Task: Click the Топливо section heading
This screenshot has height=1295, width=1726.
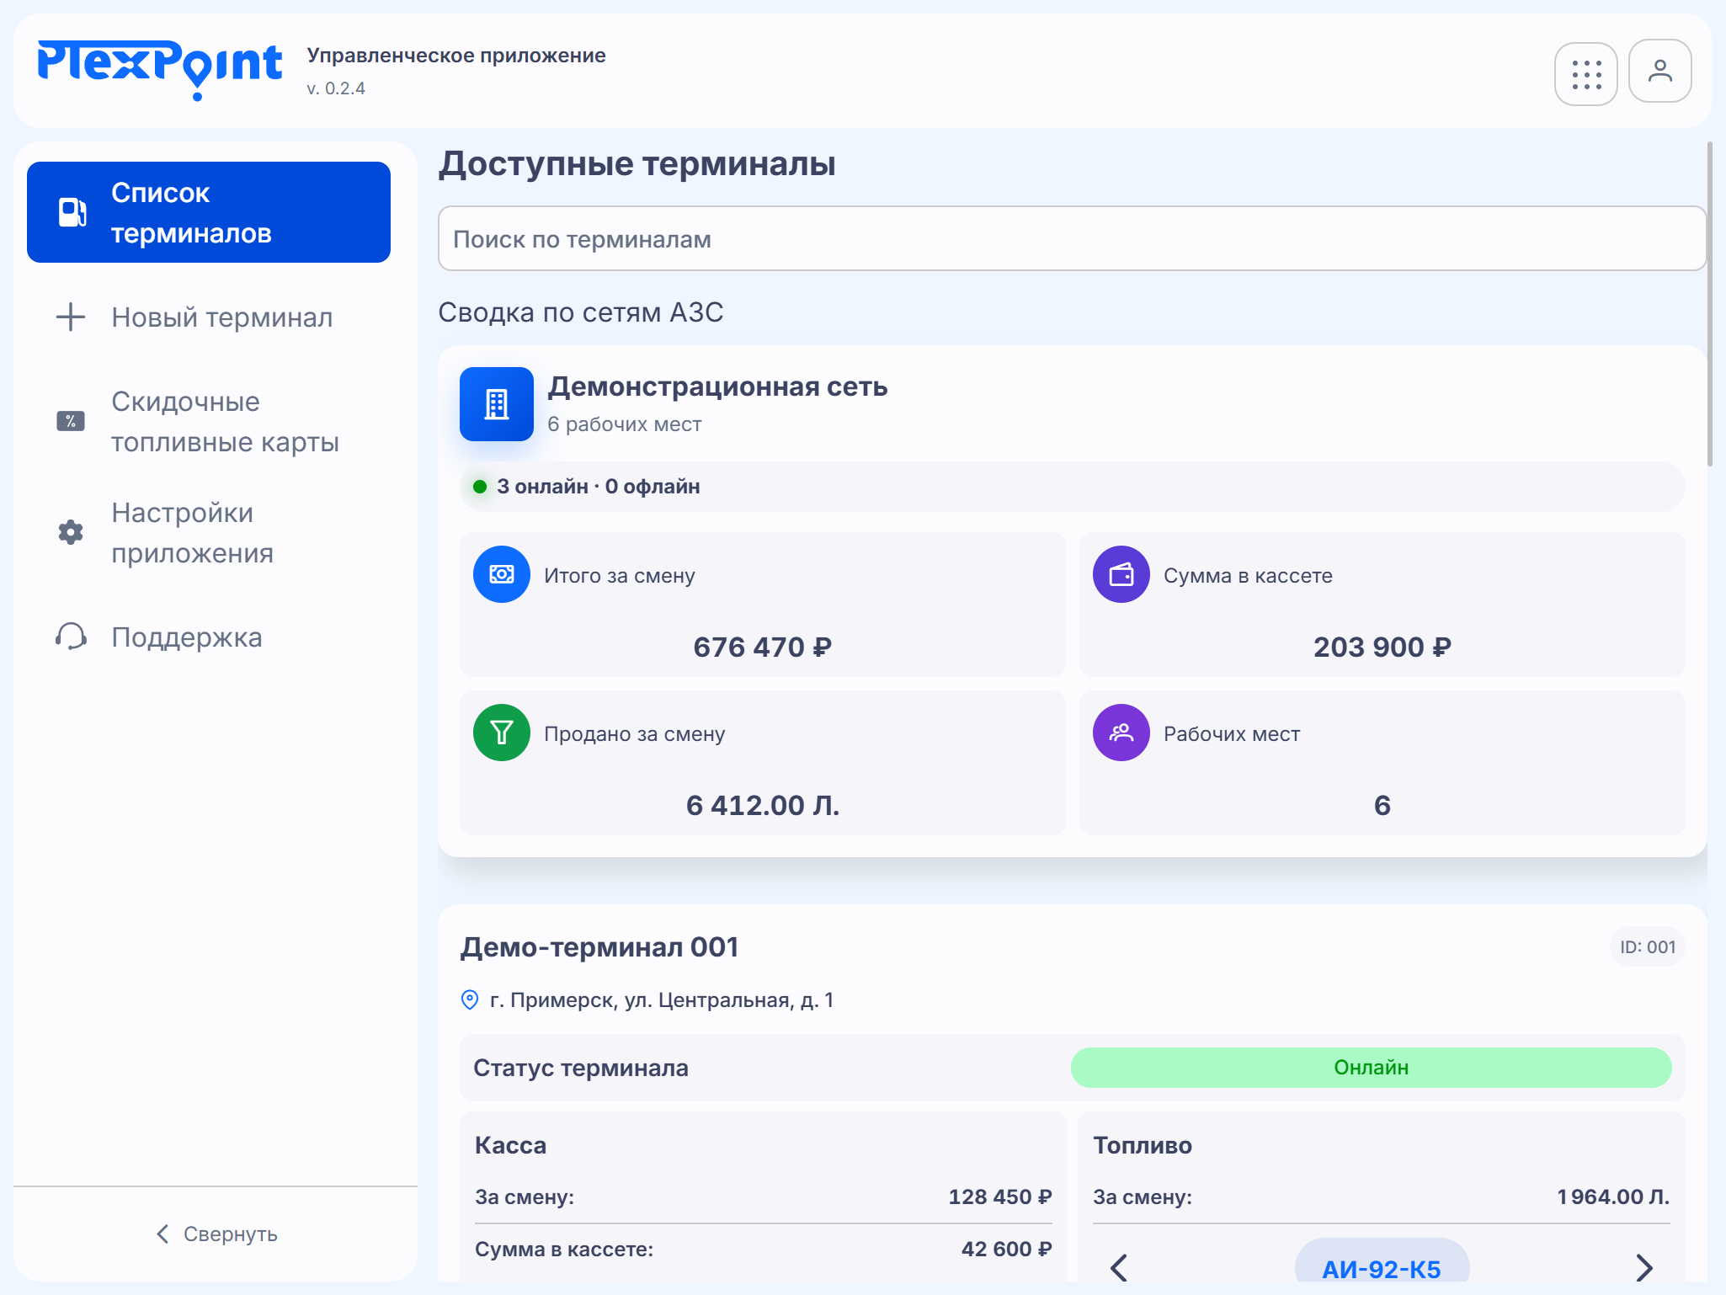Action: pos(1142,1145)
